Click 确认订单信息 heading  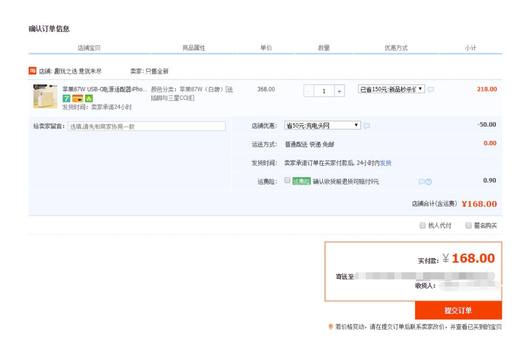[49, 29]
